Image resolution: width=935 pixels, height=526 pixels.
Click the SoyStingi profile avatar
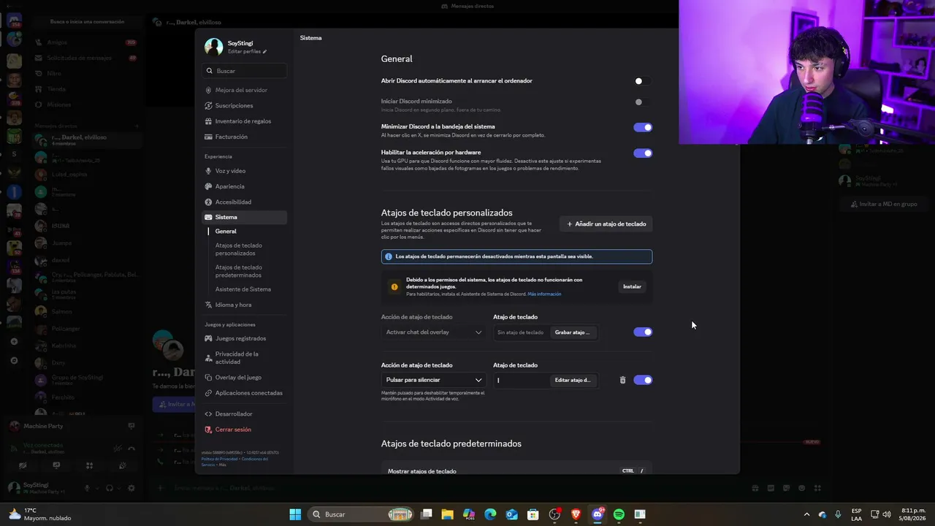pyautogui.click(x=214, y=47)
